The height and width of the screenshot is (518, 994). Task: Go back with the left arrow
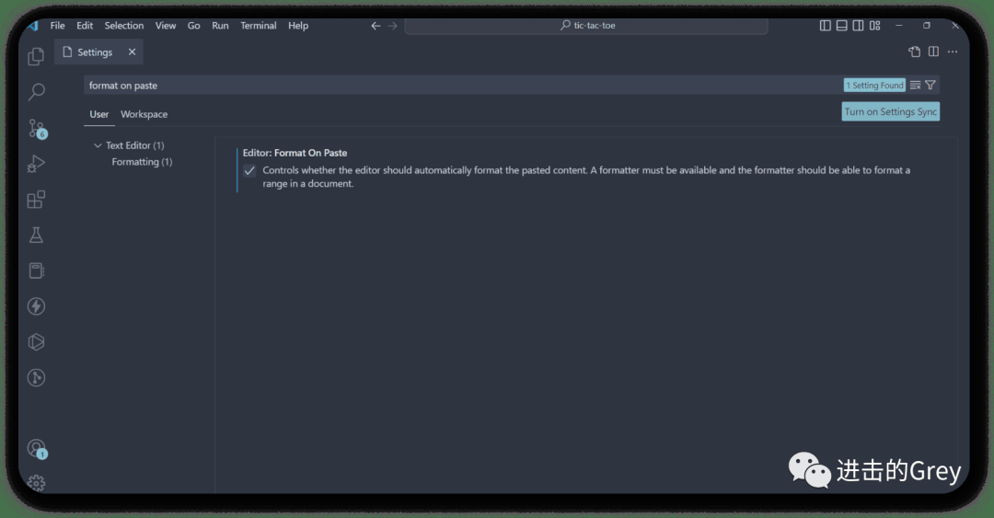(376, 26)
